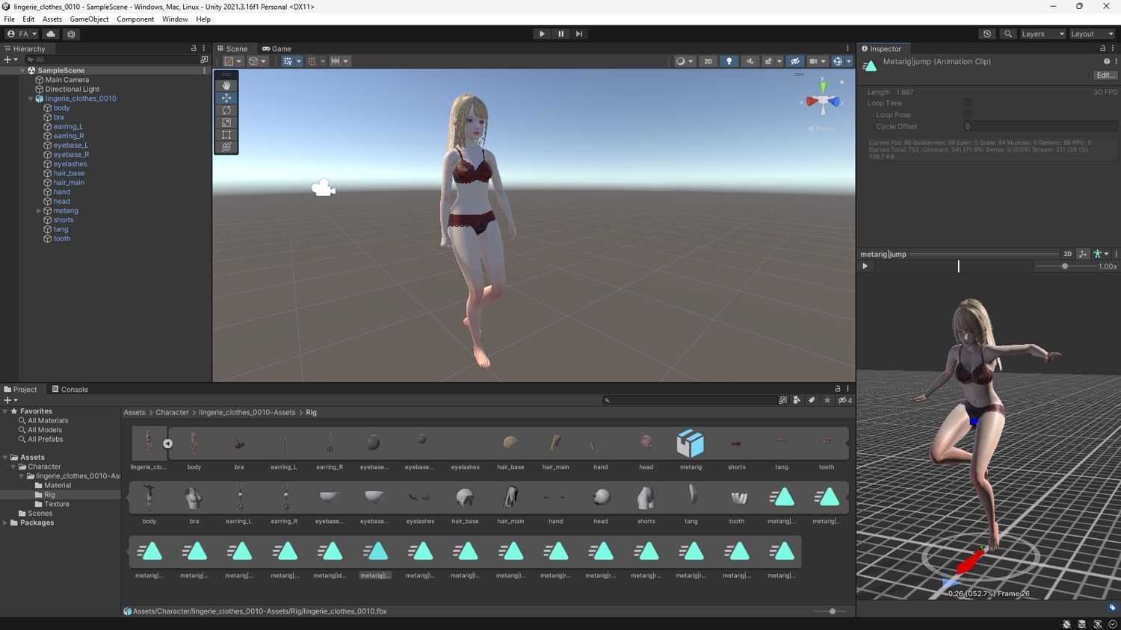Open global search magnifier in top toolbar
This screenshot has height=630, width=1121.
(1008, 34)
